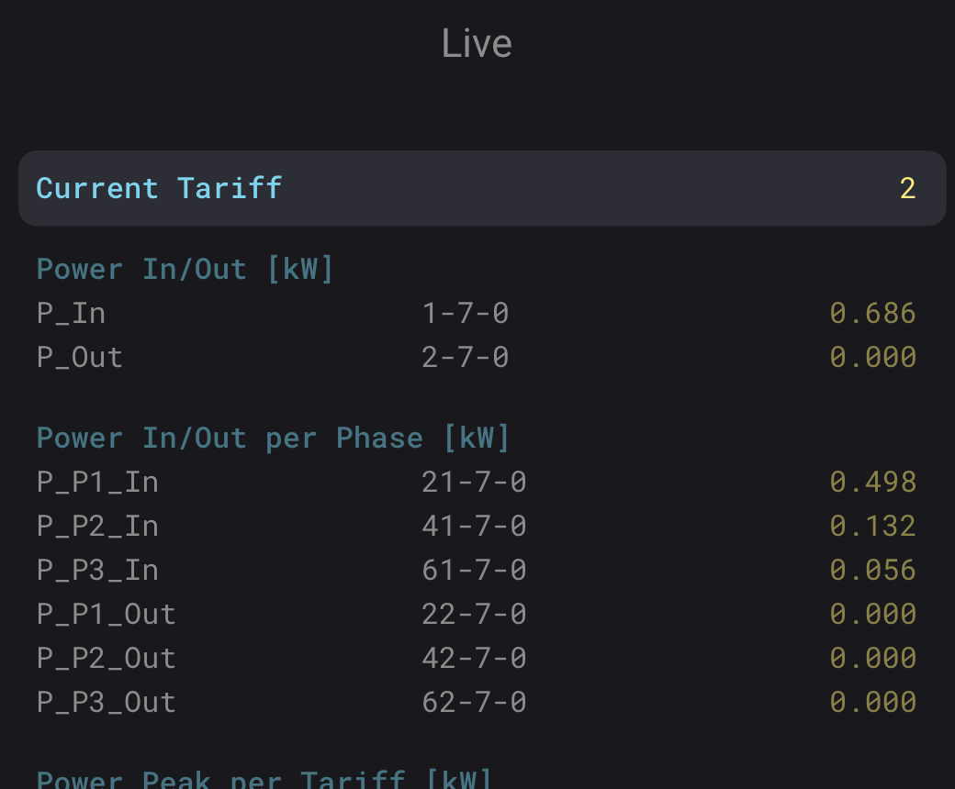The width and height of the screenshot is (955, 789).
Task: Select the P_P1_In row label
Action: click(x=97, y=483)
